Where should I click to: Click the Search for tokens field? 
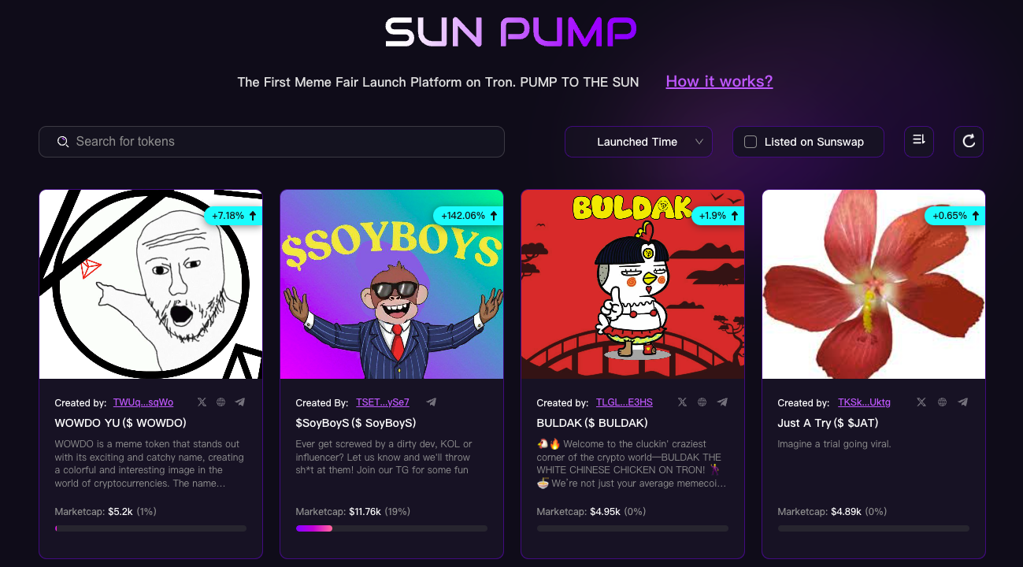pos(272,142)
